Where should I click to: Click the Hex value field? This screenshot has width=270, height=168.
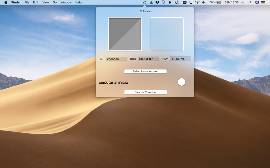tap(117, 59)
